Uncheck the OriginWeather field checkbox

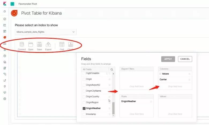click(84, 108)
